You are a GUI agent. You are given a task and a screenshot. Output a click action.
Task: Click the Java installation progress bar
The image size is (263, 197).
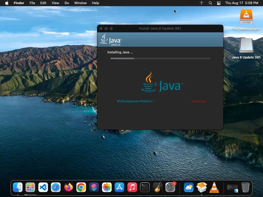pos(160,58)
